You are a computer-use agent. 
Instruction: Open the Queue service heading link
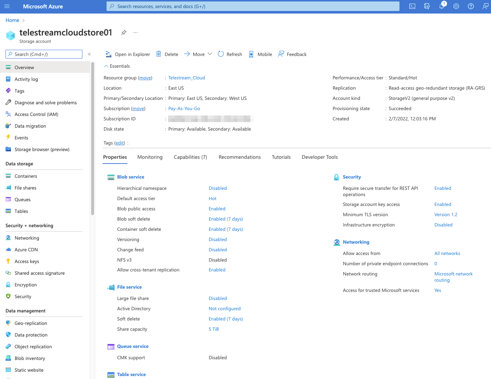[x=133, y=346]
